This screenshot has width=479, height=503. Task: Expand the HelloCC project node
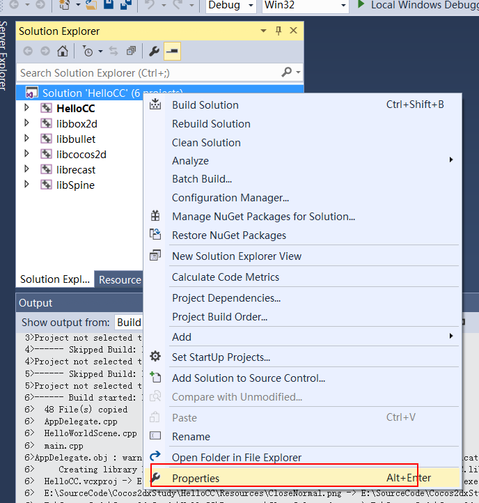26,108
